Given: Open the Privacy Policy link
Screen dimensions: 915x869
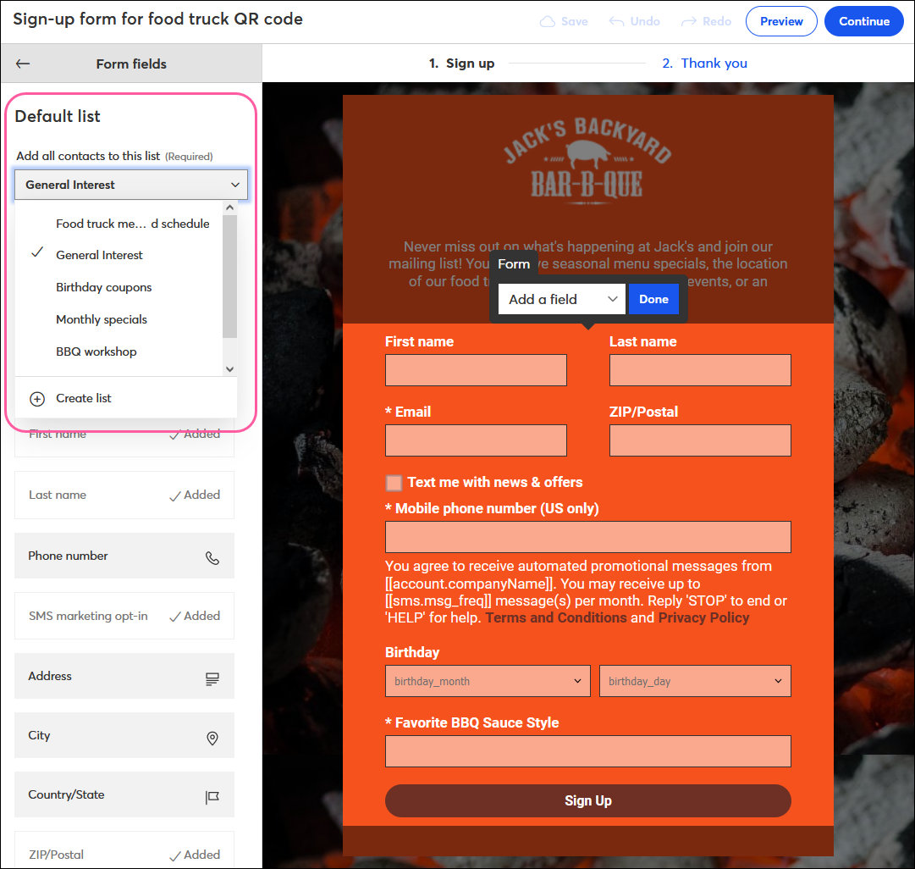Looking at the screenshot, I should [703, 618].
